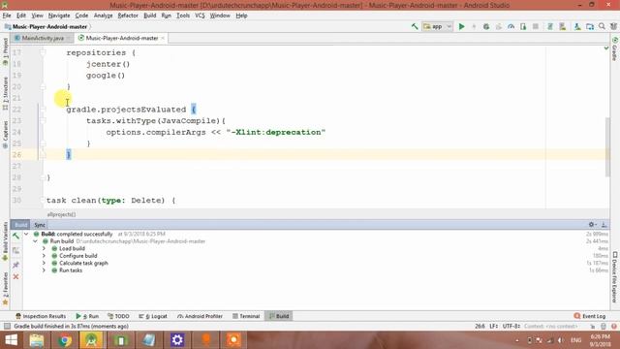Image resolution: width=620 pixels, height=349 pixels.
Task: Click the Search Everywhere magnifier icon
Action: click(x=602, y=26)
